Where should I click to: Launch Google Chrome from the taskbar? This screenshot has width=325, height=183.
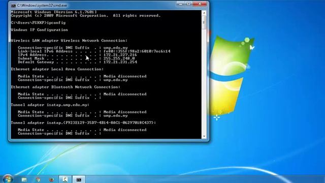pyautogui.click(x=38, y=179)
